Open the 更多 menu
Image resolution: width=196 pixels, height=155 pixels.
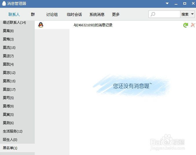116,14
